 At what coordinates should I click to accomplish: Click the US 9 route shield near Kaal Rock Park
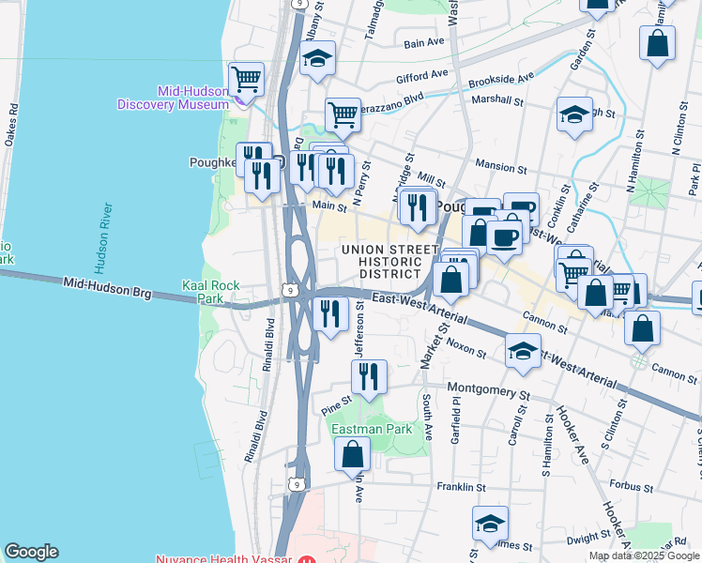(291, 291)
